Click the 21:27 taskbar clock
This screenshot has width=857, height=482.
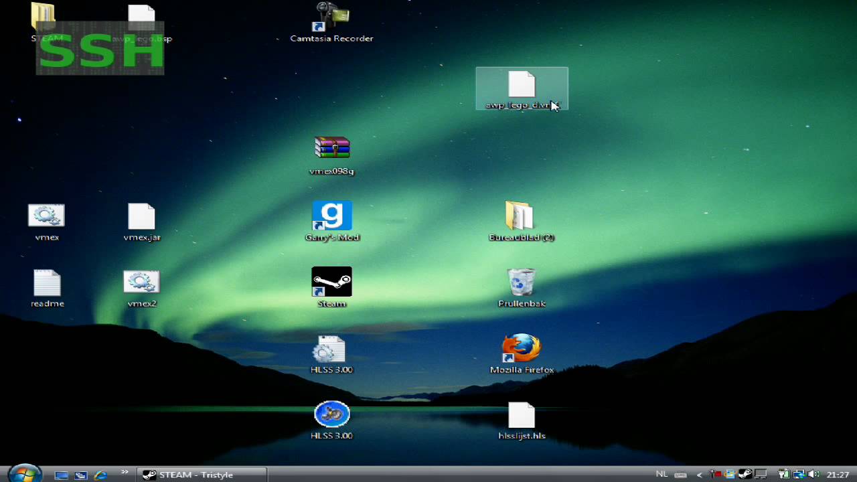tap(838, 475)
